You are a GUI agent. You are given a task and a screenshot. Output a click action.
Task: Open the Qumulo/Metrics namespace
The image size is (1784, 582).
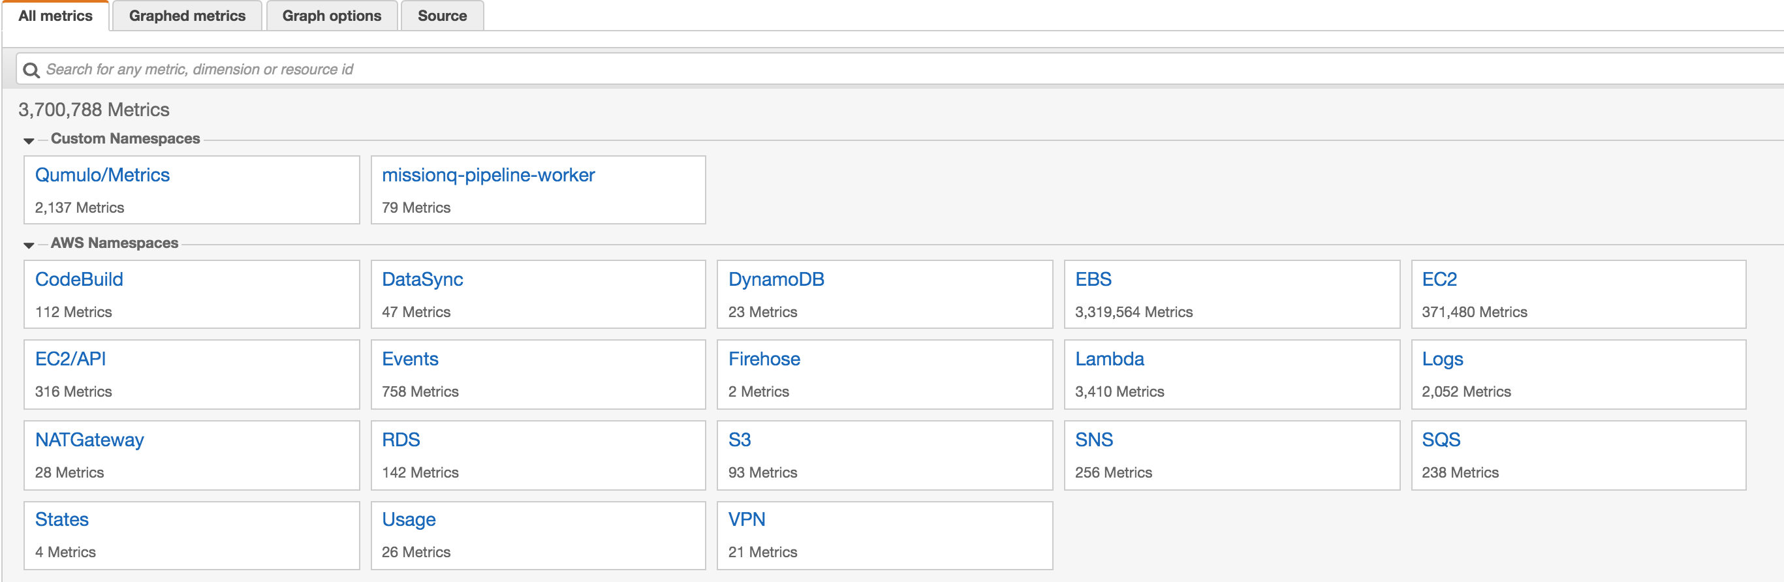[102, 175]
